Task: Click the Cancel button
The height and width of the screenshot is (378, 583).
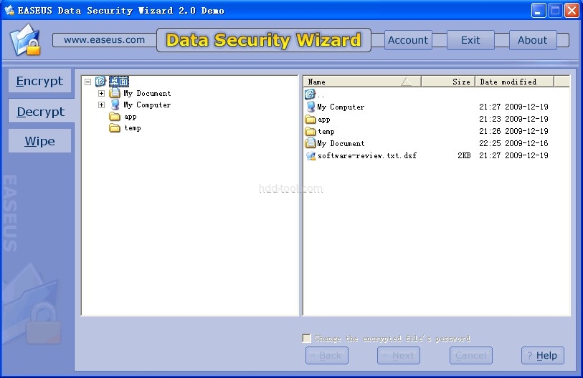Action: pyautogui.click(x=470, y=355)
